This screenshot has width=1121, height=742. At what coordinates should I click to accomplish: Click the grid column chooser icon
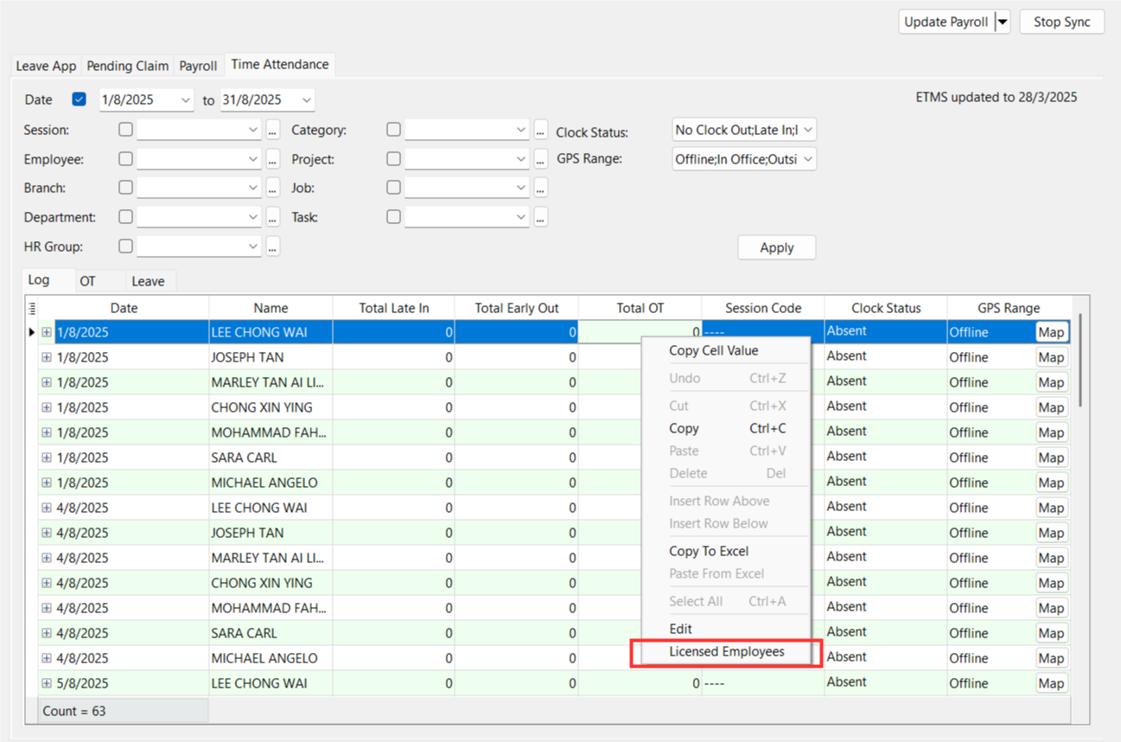tap(33, 308)
